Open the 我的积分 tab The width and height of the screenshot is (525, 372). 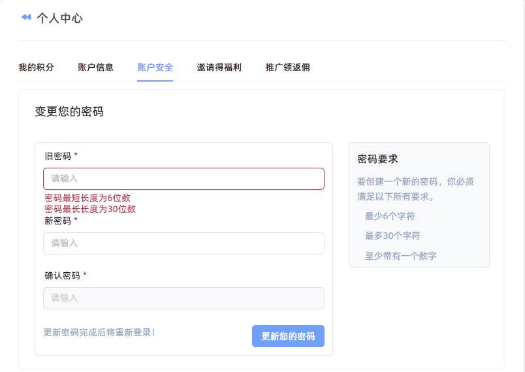tap(36, 68)
